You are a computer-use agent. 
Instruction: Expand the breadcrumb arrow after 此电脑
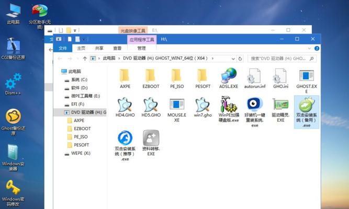(119, 58)
